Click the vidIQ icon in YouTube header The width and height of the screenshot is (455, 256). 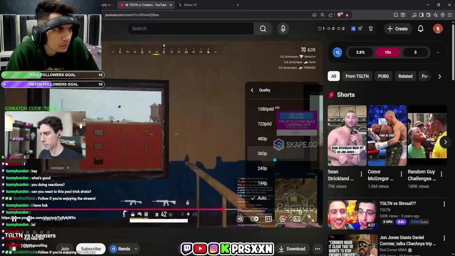coord(353,28)
